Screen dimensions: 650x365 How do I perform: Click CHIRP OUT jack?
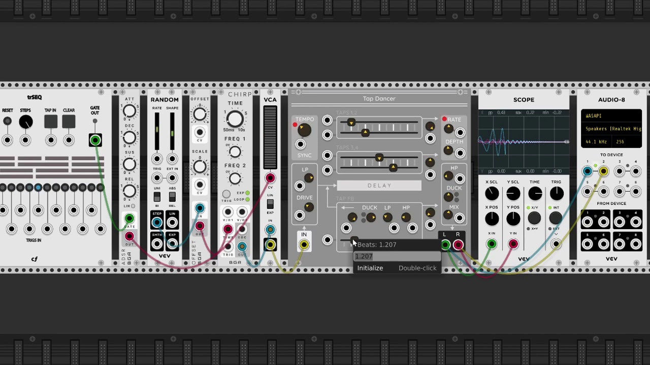(242, 247)
